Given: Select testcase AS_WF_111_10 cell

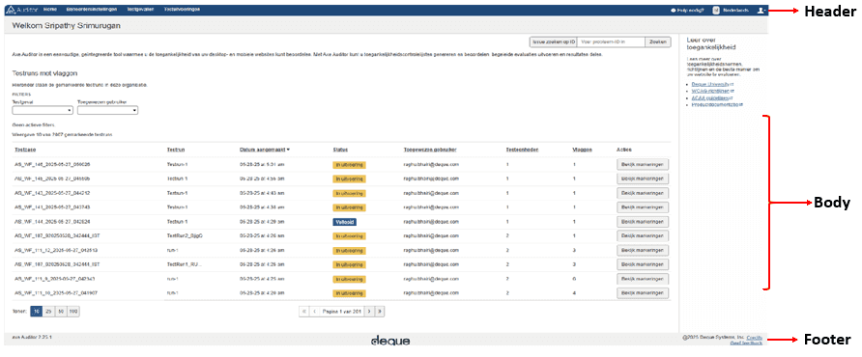Looking at the screenshot, I should [x=56, y=292].
